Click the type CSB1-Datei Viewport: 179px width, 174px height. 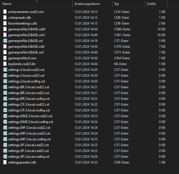coord(122,35)
